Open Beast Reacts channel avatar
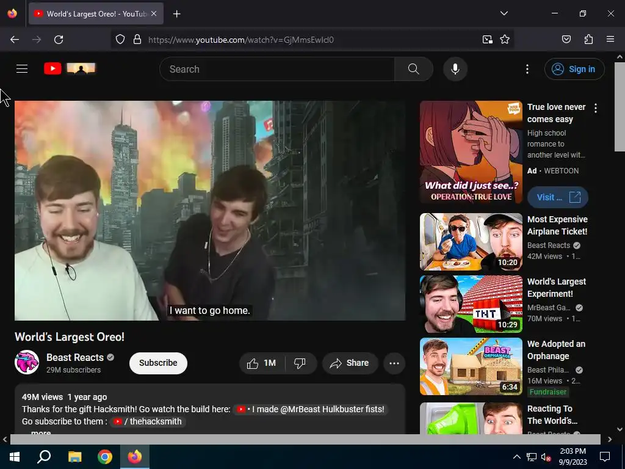625x469 pixels. click(x=27, y=362)
